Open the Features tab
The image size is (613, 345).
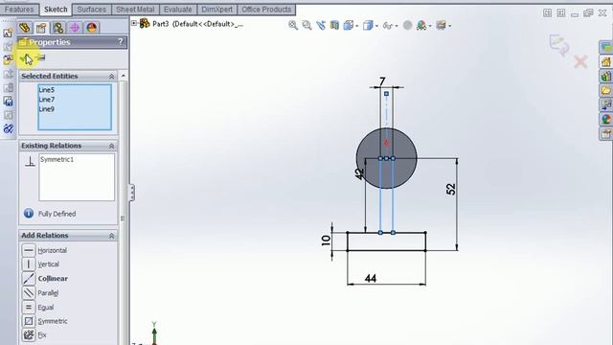19,10
